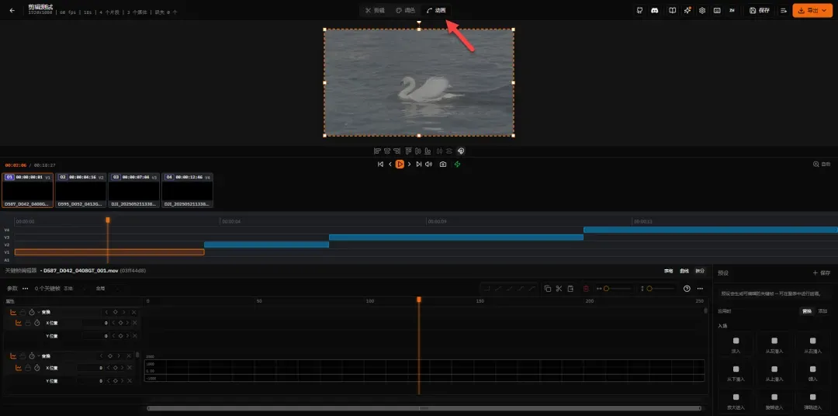
Task: Open the keyboard shortcuts icon
Action: [717, 10]
